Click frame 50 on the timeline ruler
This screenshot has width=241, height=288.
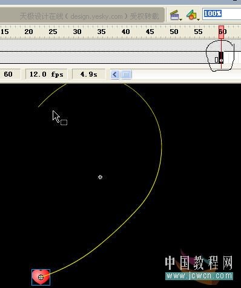174,32
